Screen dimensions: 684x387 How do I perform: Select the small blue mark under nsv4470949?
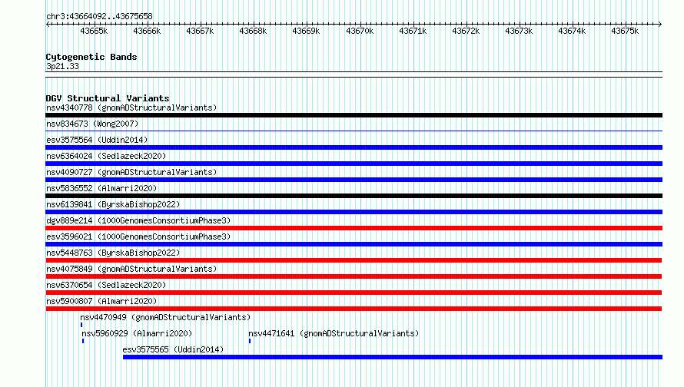click(x=81, y=325)
